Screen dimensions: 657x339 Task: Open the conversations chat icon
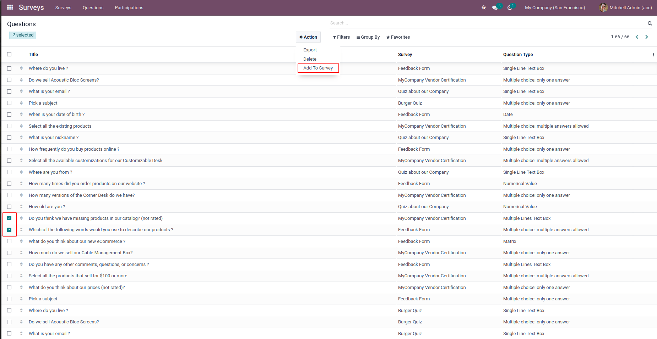[495, 7]
